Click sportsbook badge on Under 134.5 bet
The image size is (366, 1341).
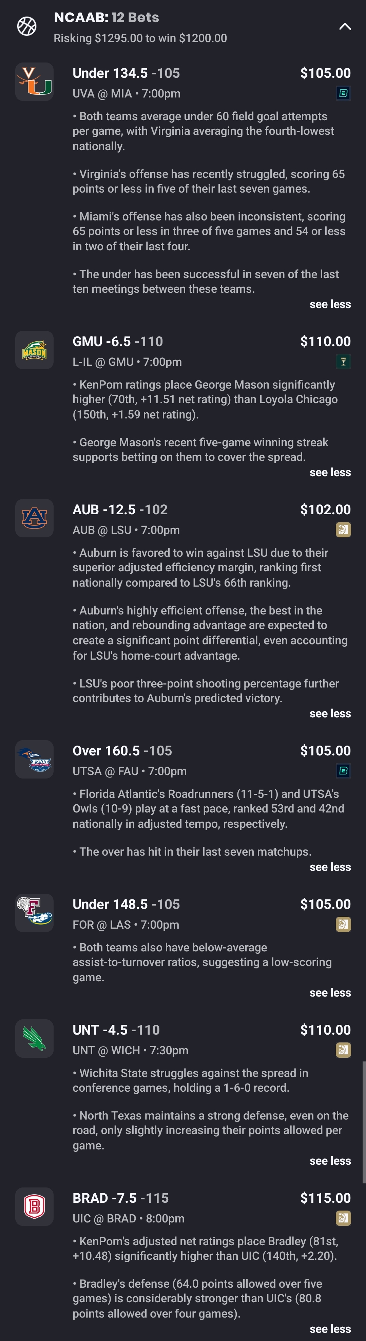click(343, 93)
